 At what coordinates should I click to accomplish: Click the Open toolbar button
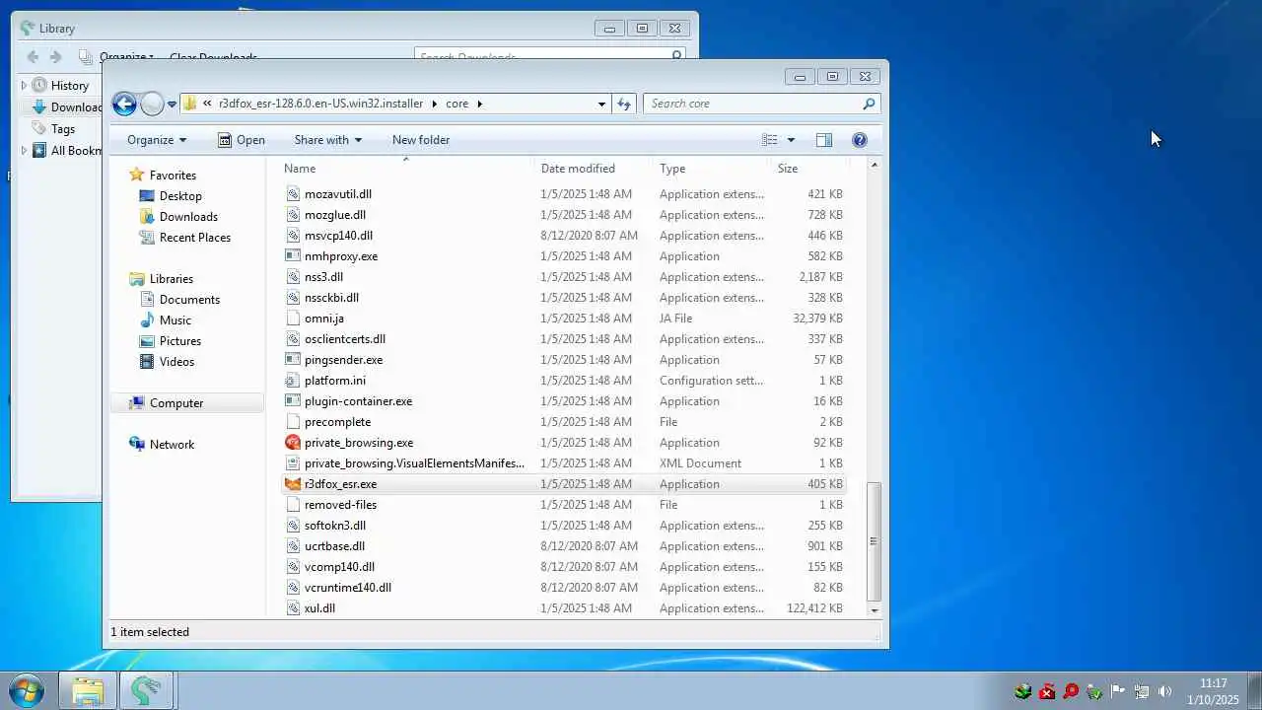click(x=242, y=140)
